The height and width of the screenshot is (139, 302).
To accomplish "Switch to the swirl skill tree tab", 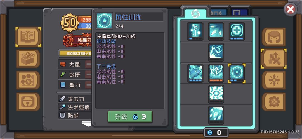I will point(195,13).
